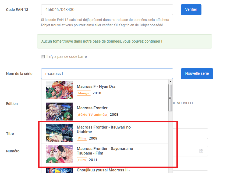Click the suggestion list scrollbar thumb
The image size is (227, 173).
(x=171, y=98)
